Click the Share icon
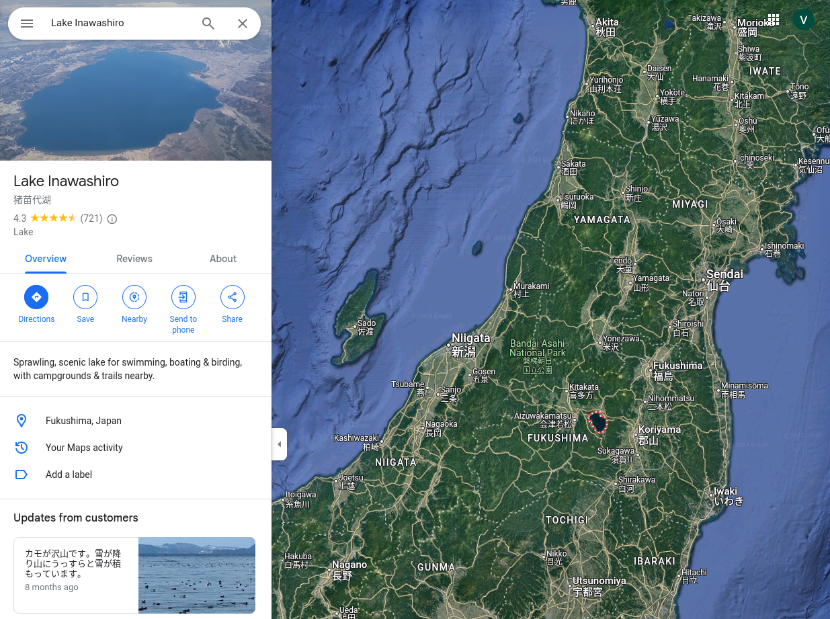The height and width of the screenshot is (619, 830). pos(233,297)
